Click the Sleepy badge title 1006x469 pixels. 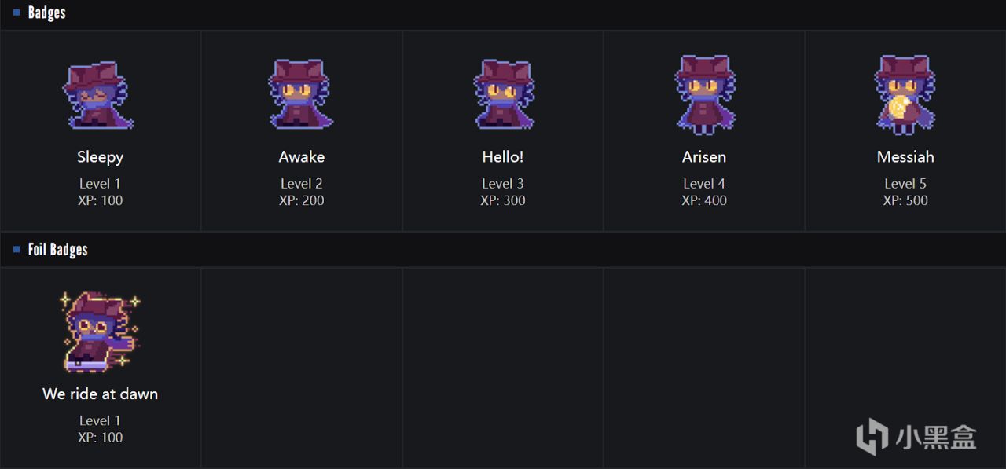click(100, 157)
